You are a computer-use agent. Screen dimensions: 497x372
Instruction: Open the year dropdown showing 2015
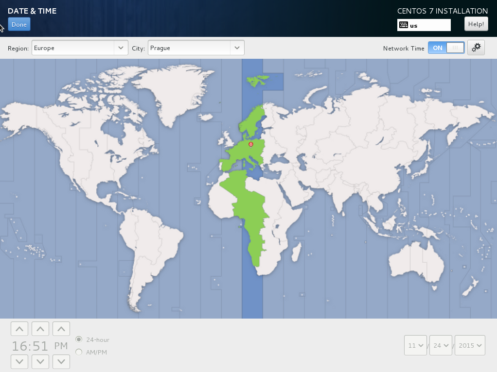470,345
